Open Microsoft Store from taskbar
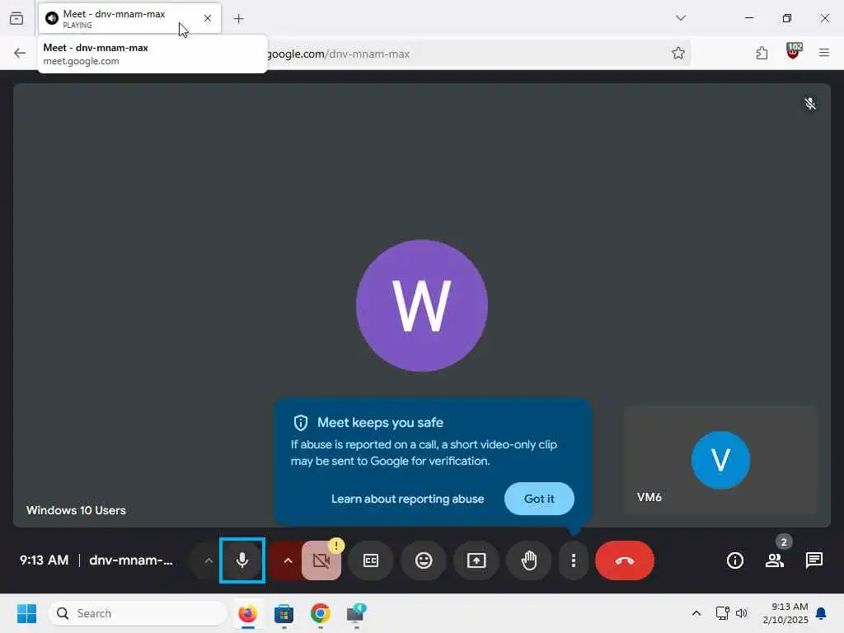 click(284, 613)
